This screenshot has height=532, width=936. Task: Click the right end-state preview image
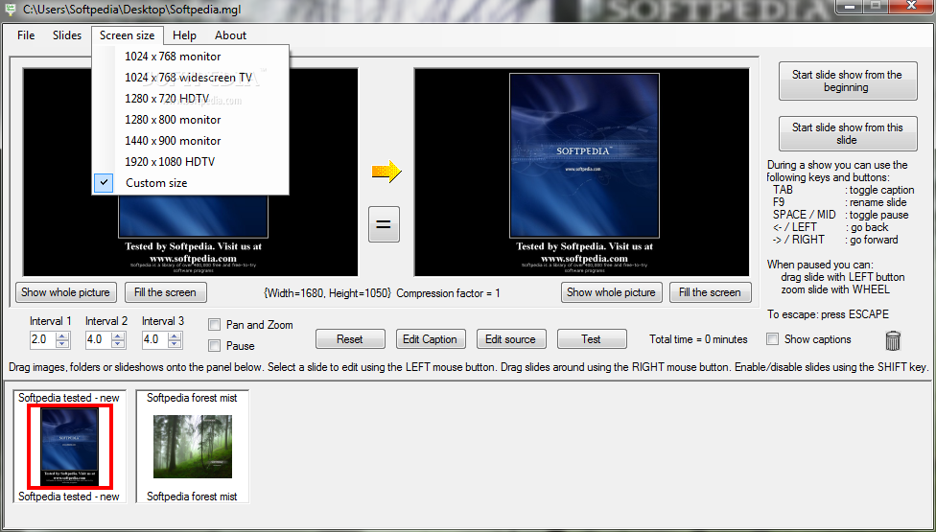point(581,172)
